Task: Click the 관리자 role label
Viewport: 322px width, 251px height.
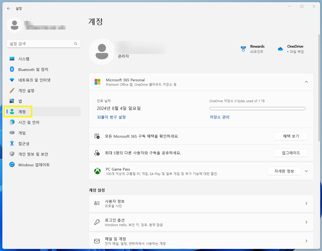Action: coord(123,56)
